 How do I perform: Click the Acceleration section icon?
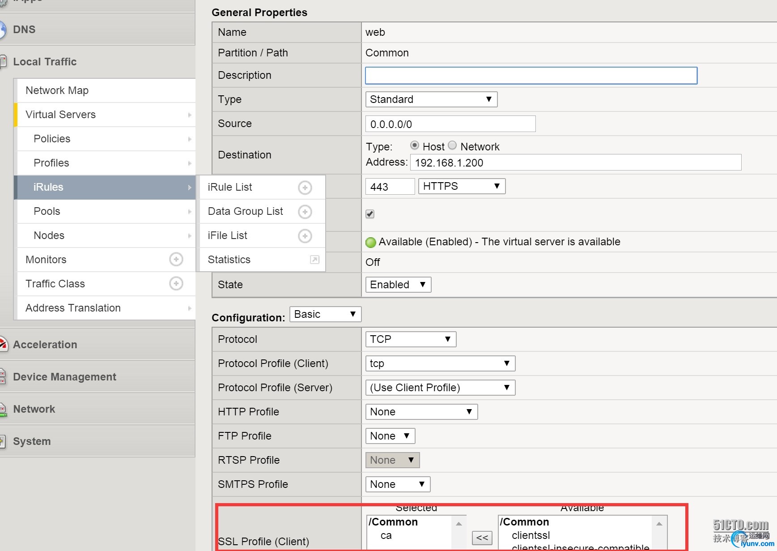click(3, 344)
